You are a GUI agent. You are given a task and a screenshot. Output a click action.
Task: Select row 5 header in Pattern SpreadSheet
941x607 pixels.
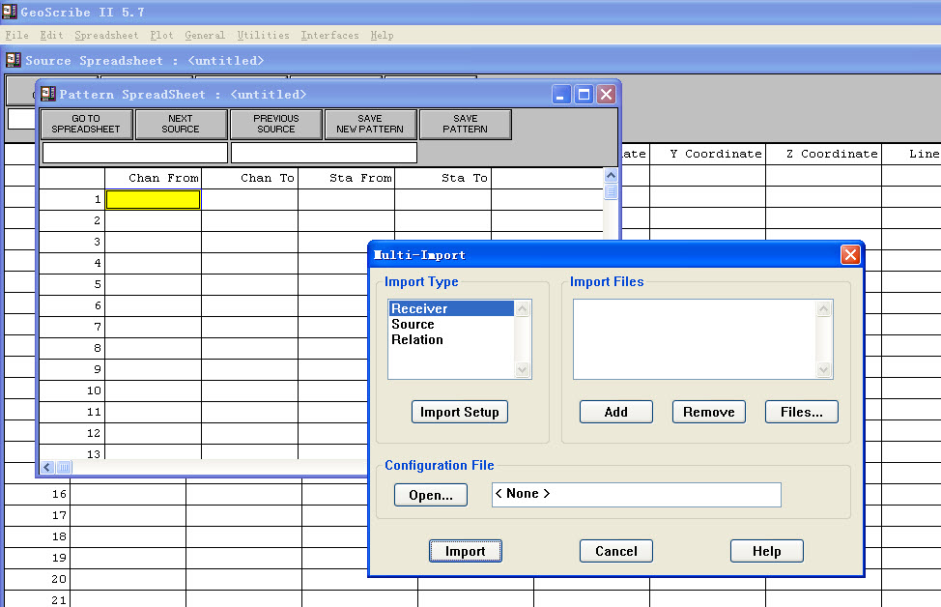pyautogui.click(x=72, y=284)
